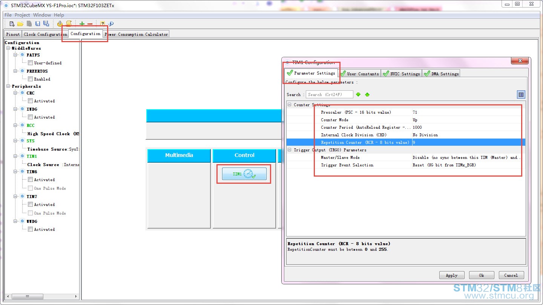Click the red minus toolbar icon
Image resolution: width=543 pixels, height=305 pixels.
coord(90,24)
